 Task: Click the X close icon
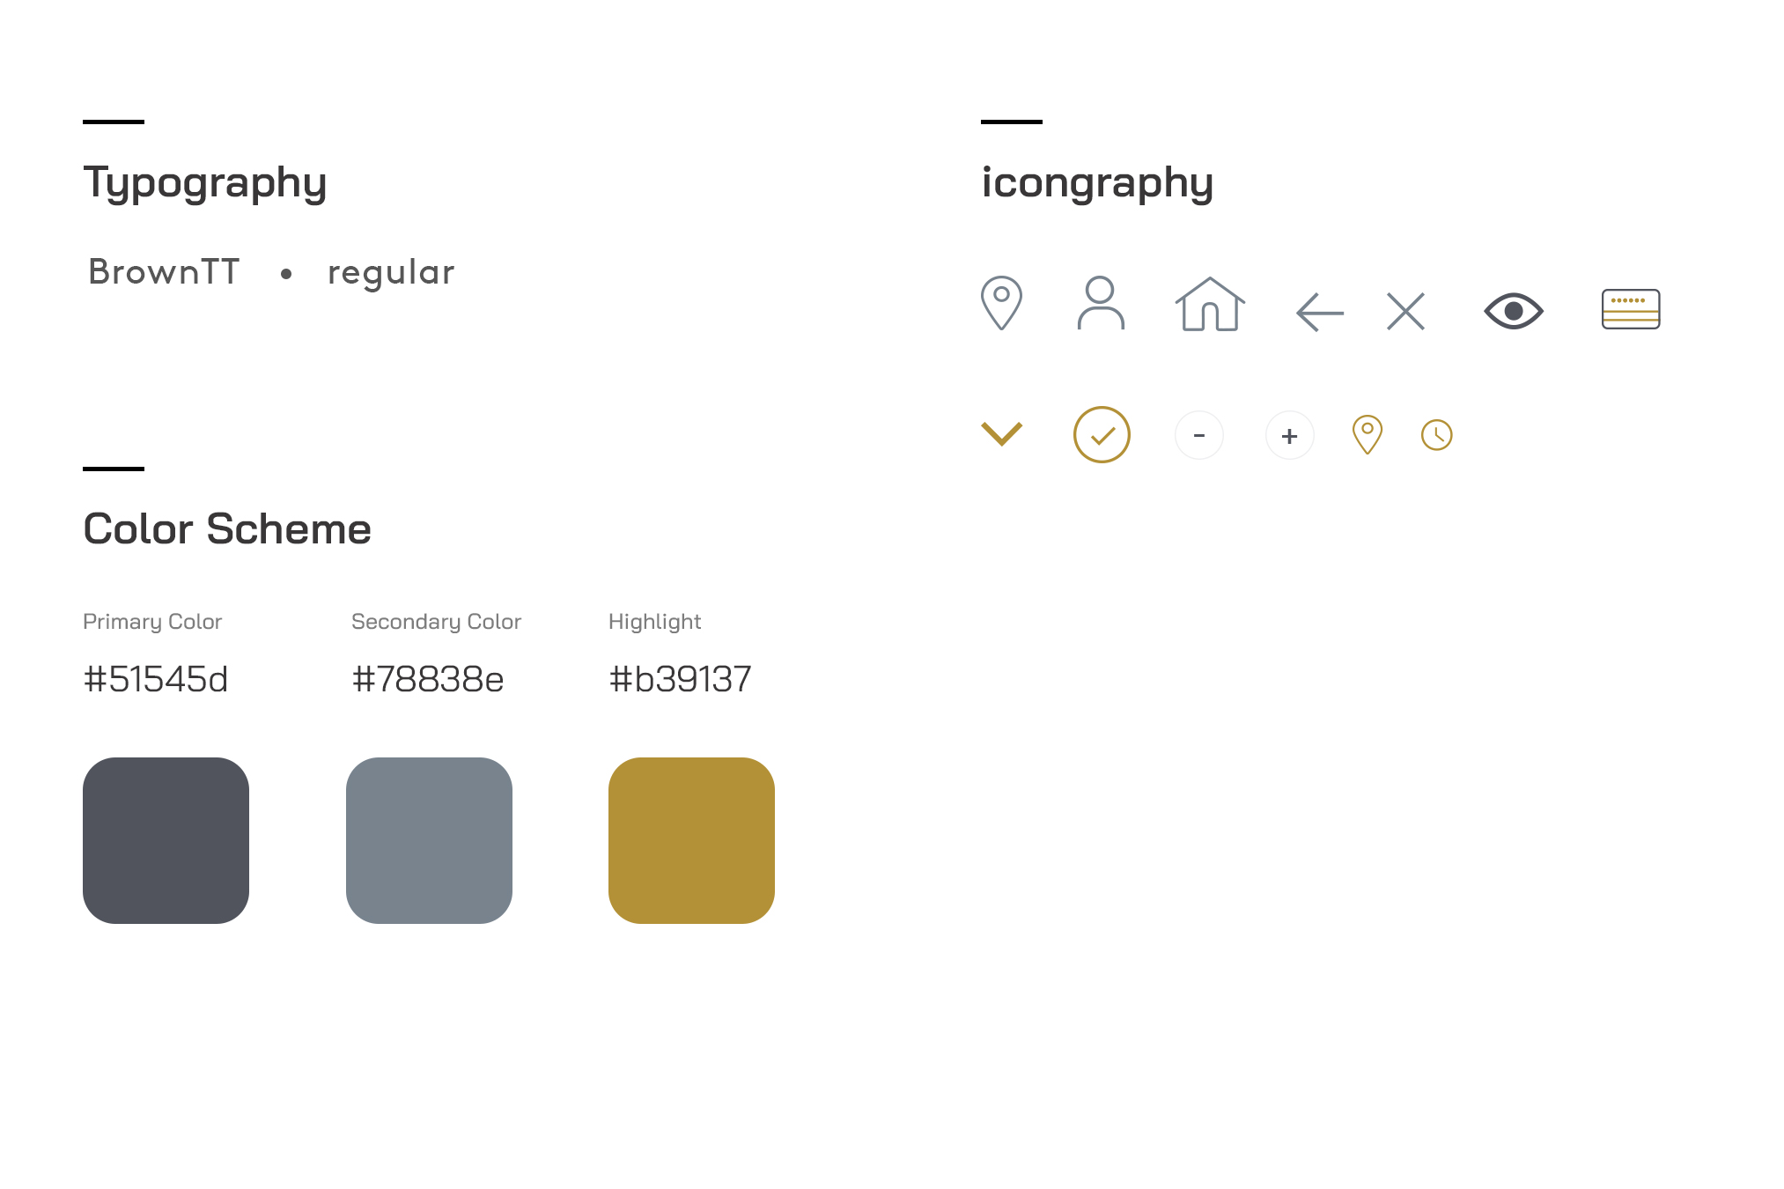(1405, 312)
